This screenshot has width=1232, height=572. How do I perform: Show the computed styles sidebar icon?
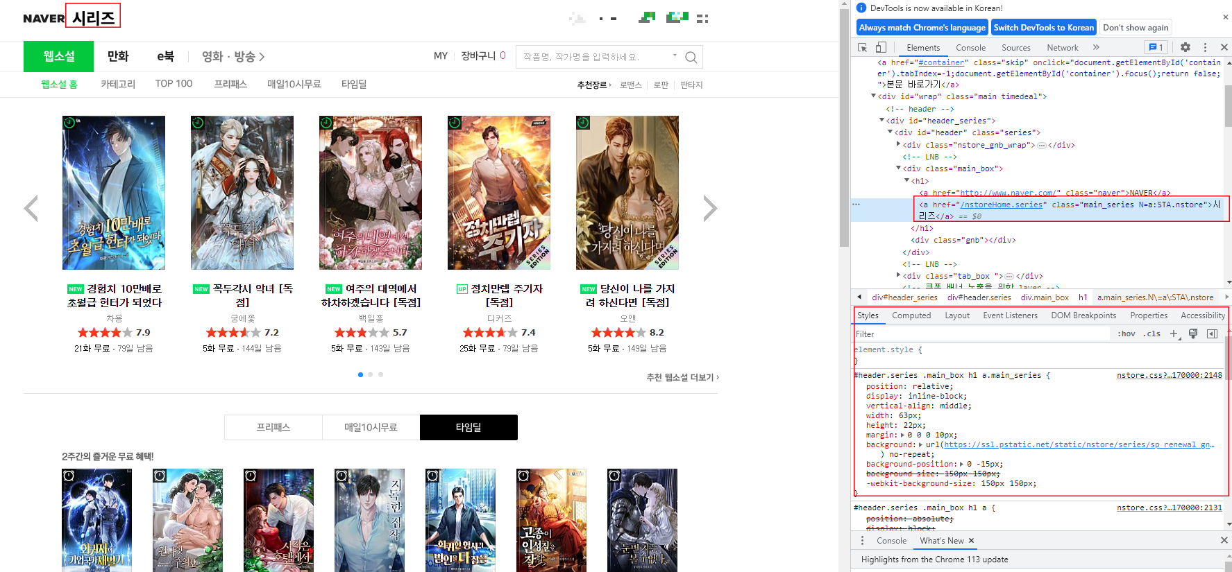click(1212, 333)
